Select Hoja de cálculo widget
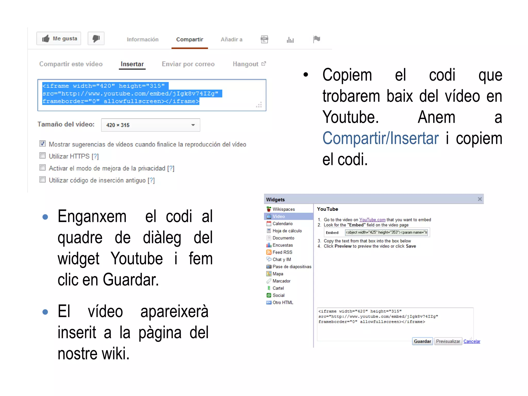The height and width of the screenshot is (396, 528). point(288,231)
